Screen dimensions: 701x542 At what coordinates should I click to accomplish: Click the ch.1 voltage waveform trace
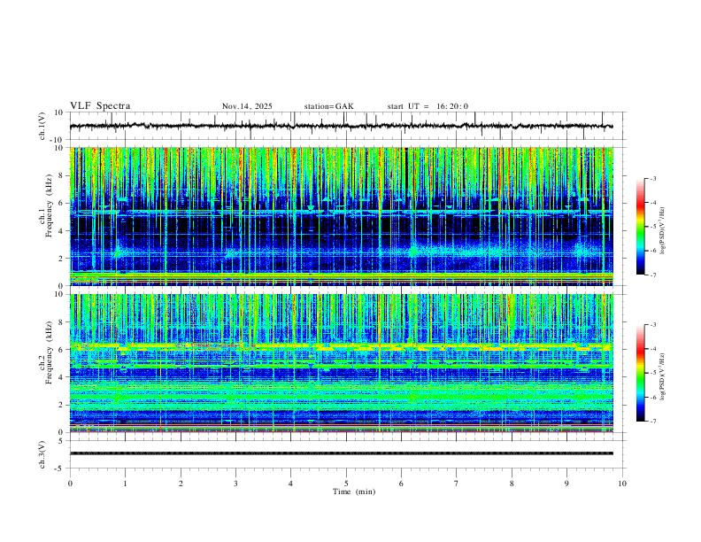[341, 126]
